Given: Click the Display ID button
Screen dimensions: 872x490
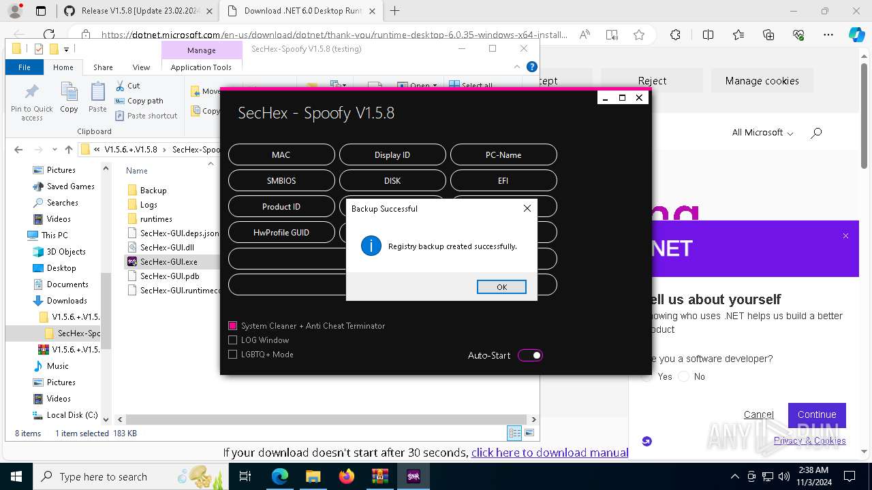Looking at the screenshot, I should pyautogui.click(x=392, y=154).
